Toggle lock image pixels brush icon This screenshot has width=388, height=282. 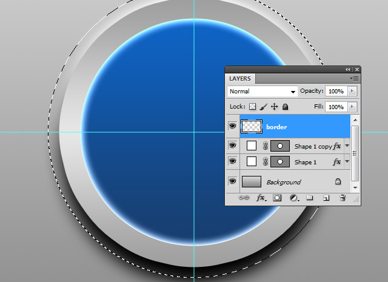pyautogui.click(x=264, y=107)
